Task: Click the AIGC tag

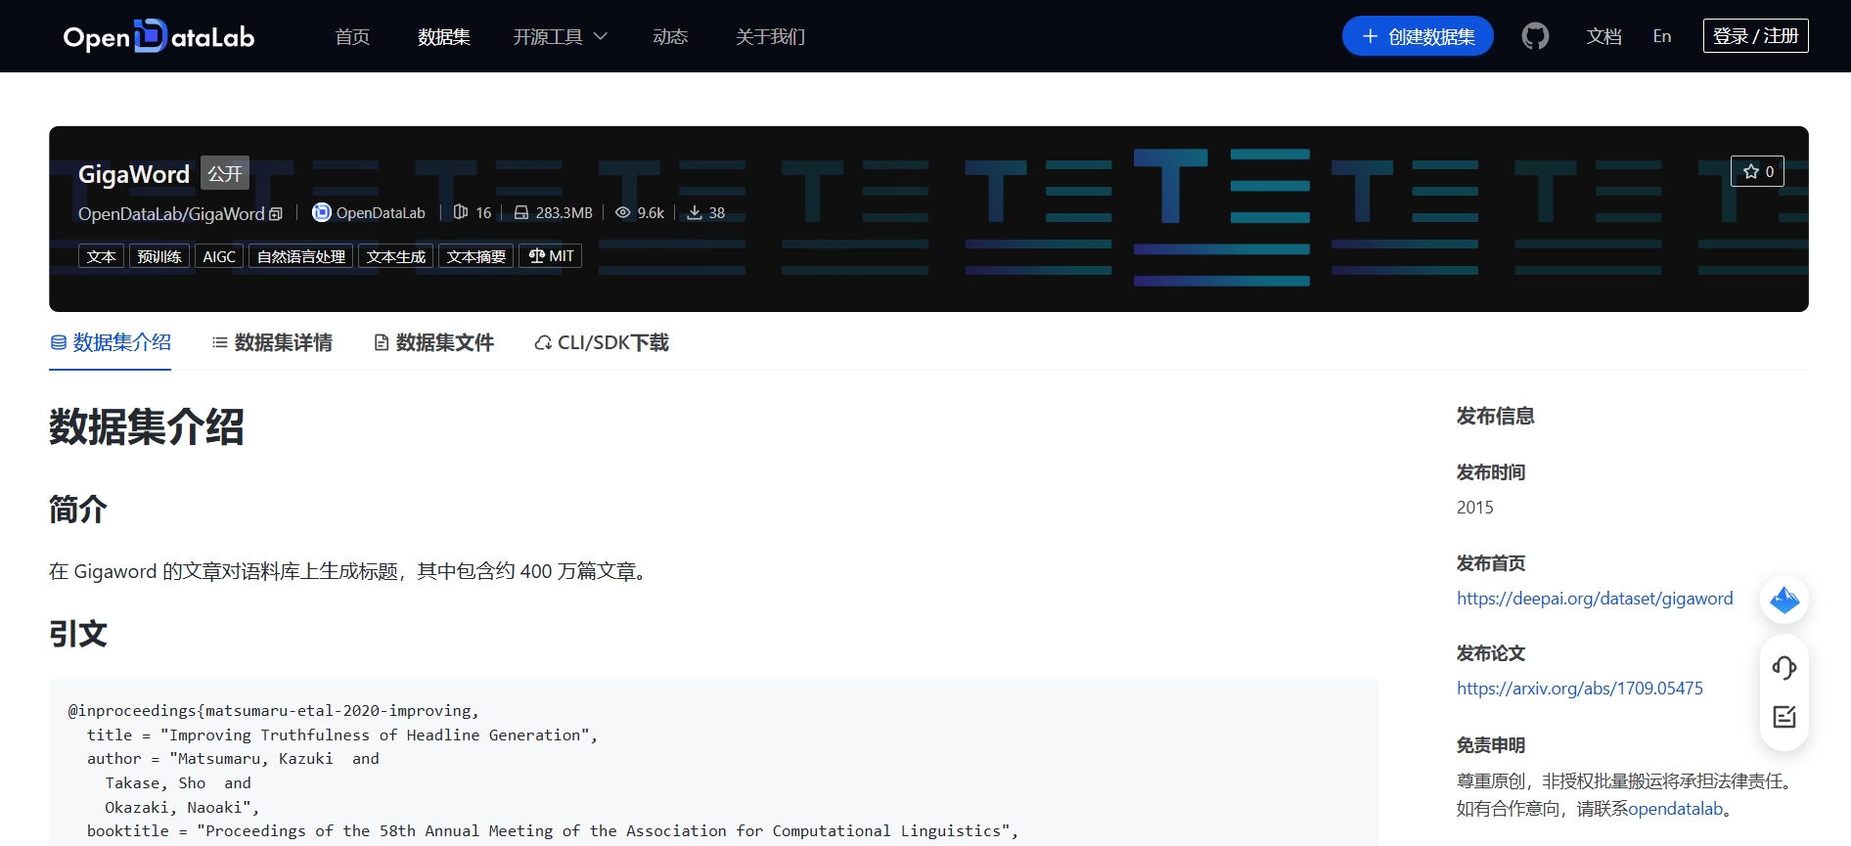Action: [219, 256]
